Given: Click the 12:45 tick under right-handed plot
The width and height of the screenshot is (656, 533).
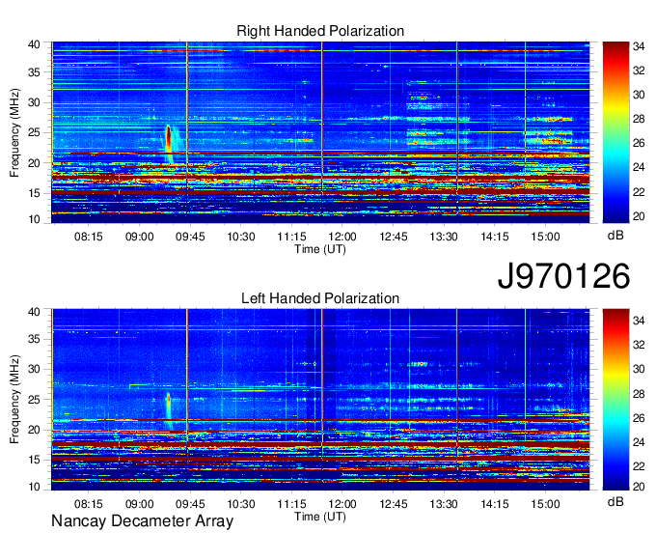Looking at the screenshot, I should coord(394,237).
